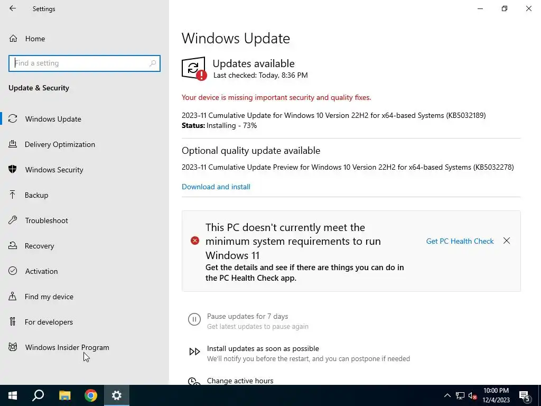The height and width of the screenshot is (406, 541).
Task: Open the Troubleshoot page
Action: pyautogui.click(x=46, y=220)
